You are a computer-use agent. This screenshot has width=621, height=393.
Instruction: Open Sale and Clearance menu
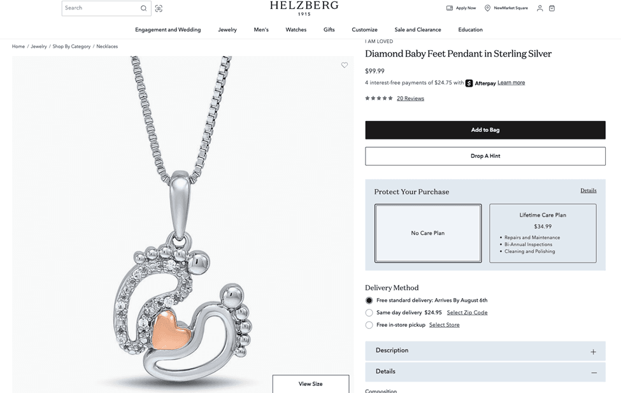tap(418, 30)
